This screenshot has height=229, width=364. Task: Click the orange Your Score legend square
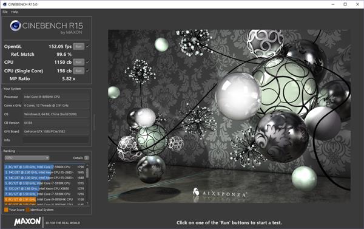(6, 210)
